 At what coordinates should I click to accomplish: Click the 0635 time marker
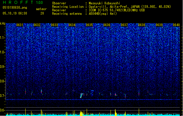tap(89, 25)
